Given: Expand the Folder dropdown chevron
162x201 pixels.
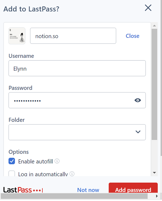Looking at the screenshot, I should coord(138,132).
